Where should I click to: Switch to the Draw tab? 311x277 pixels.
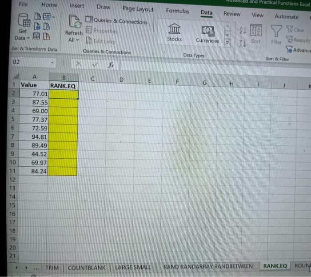click(x=104, y=7)
